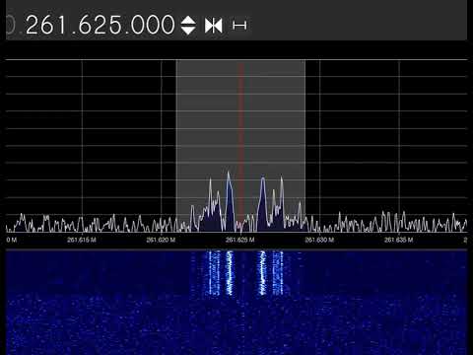Click the gray filter passband's left edge
The width and height of the screenshot is (473, 355).
click(176, 145)
